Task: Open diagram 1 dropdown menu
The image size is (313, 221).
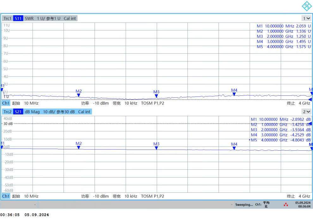Action: click(x=307, y=18)
